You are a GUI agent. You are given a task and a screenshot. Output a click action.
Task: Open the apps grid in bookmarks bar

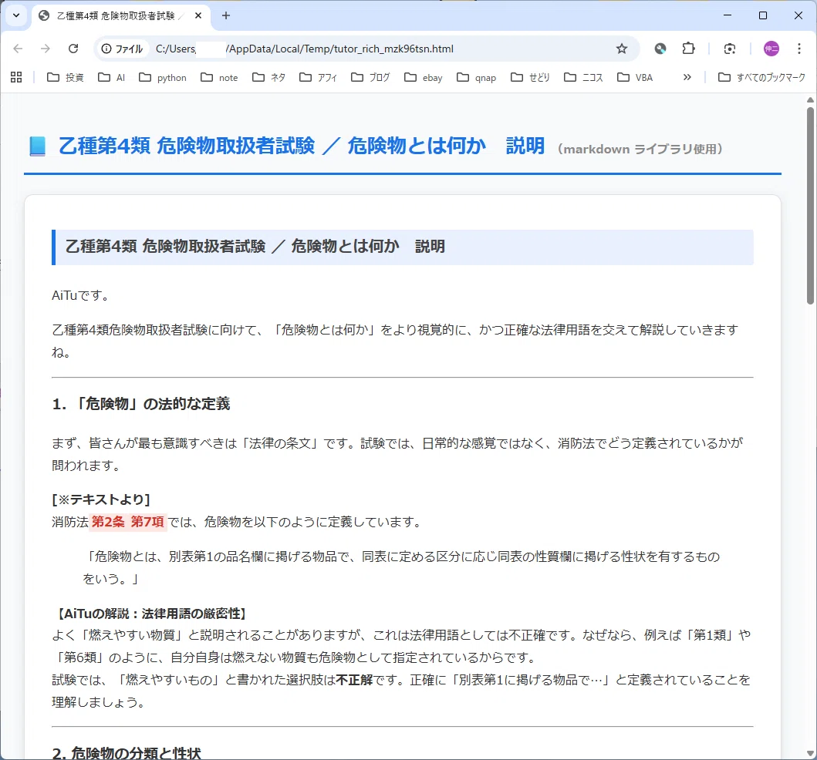click(16, 78)
